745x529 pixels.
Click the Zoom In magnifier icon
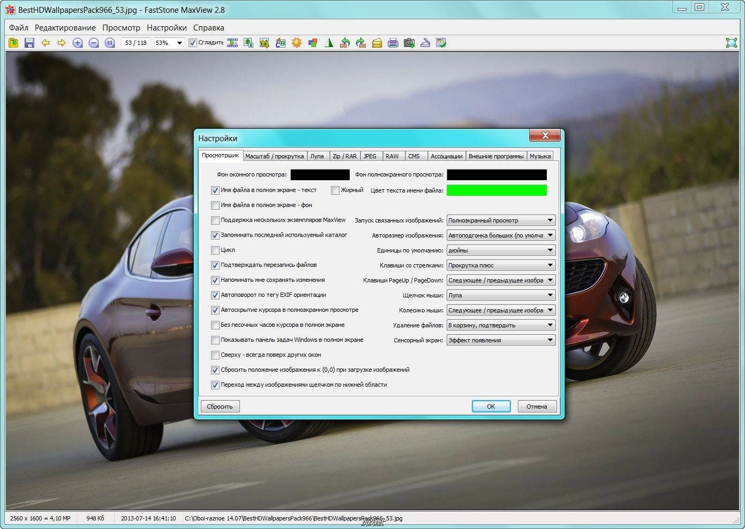point(78,43)
